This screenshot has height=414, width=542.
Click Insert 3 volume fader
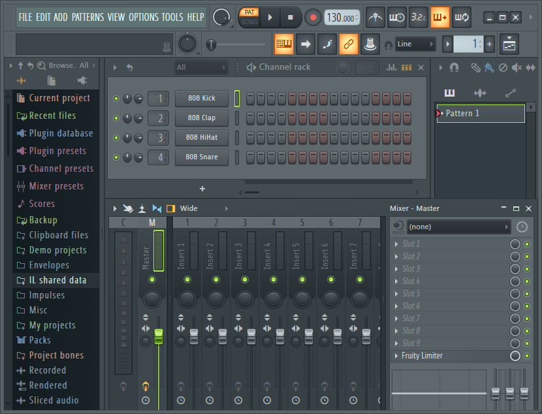point(251,336)
